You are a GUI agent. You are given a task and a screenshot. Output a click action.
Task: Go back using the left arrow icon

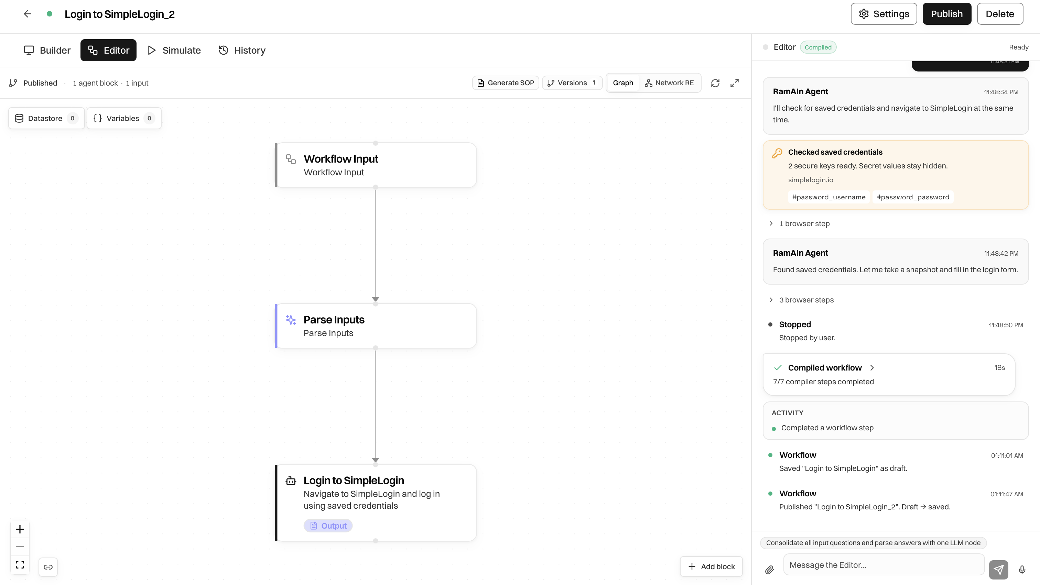pyautogui.click(x=27, y=14)
